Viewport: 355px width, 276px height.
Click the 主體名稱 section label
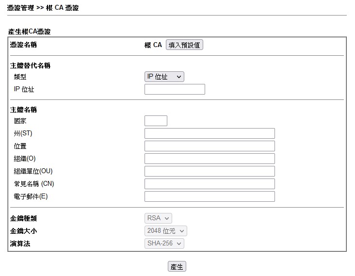23,110
